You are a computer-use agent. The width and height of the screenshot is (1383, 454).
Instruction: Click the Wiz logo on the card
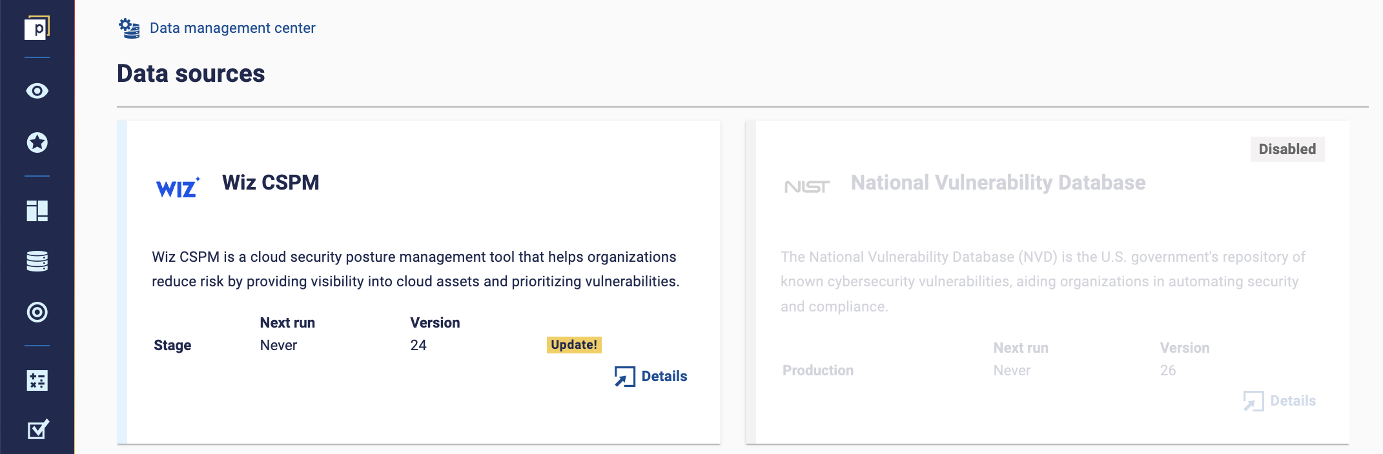[x=178, y=187]
